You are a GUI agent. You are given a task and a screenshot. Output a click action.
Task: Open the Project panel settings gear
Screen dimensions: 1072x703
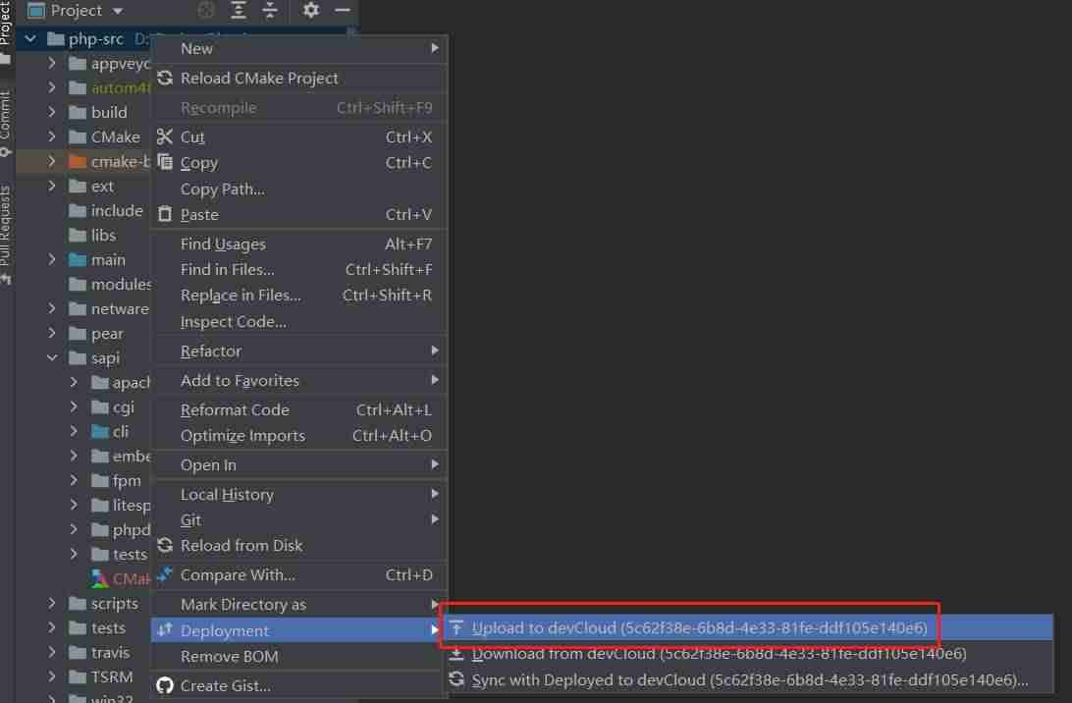click(310, 10)
